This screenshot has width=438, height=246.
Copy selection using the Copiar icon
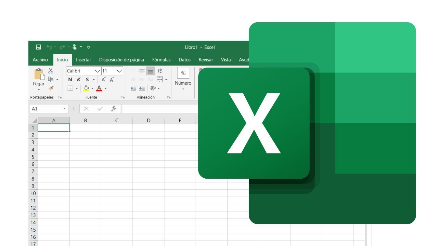tap(50, 79)
